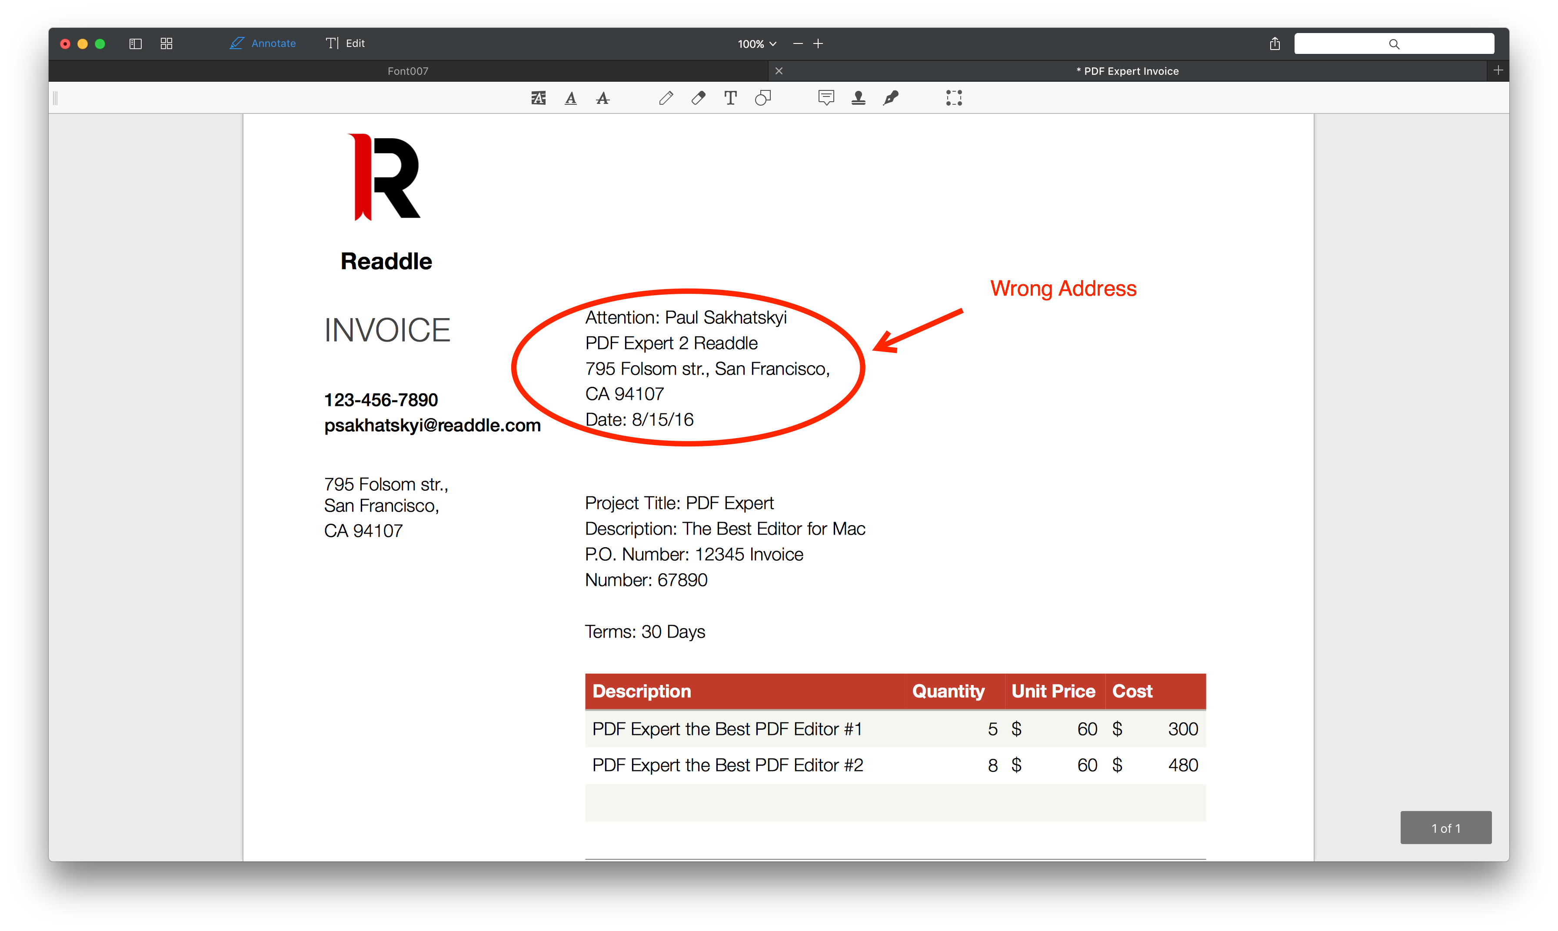Toggle the sidebar panel open
The height and width of the screenshot is (931, 1558).
(135, 43)
